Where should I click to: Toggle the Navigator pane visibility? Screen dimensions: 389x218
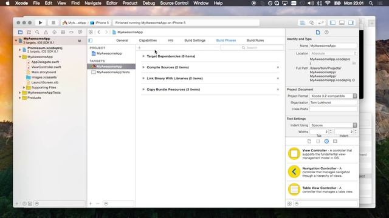pyautogui.click(x=332, y=23)
